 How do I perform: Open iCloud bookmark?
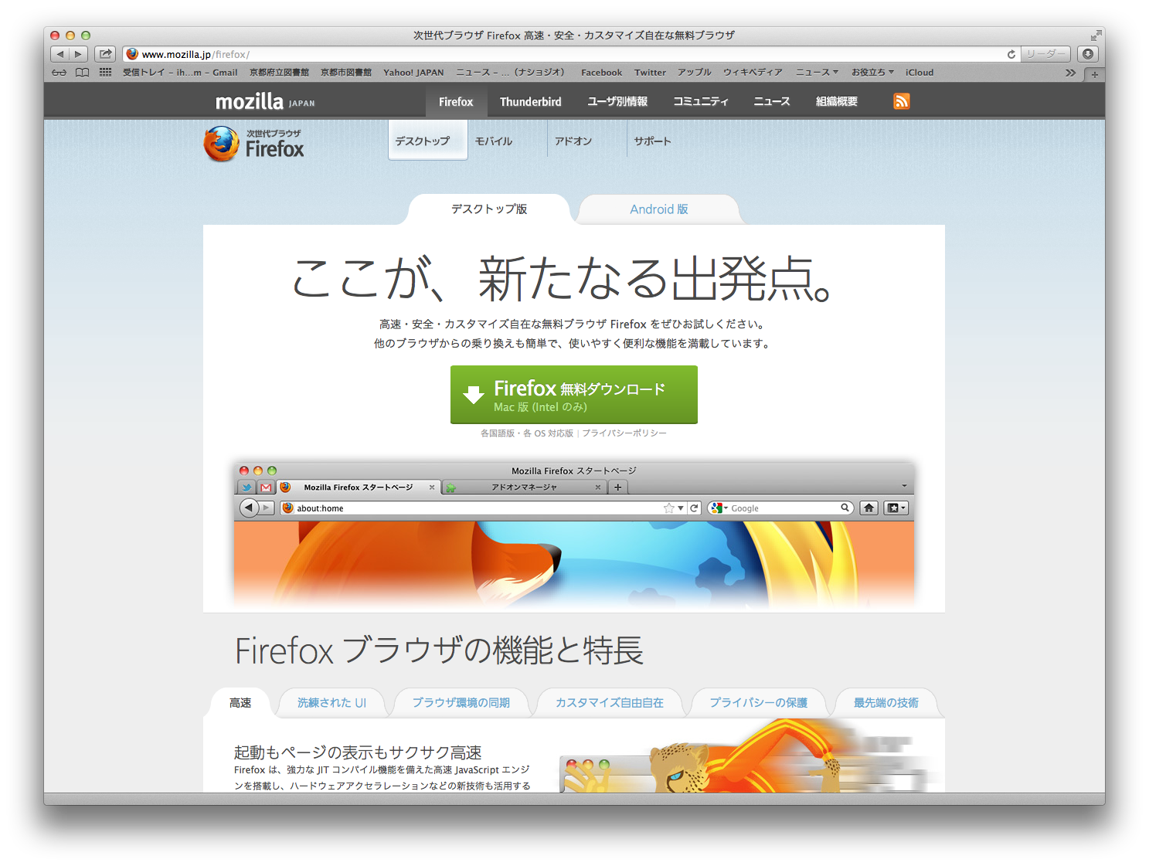(920, 73)
